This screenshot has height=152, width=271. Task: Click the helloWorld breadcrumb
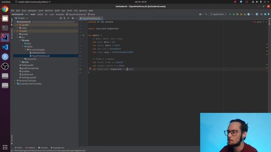[x=17, y=14]
